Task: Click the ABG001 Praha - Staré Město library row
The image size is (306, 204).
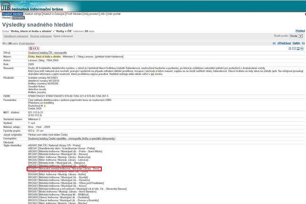Action: coord(65,151)
